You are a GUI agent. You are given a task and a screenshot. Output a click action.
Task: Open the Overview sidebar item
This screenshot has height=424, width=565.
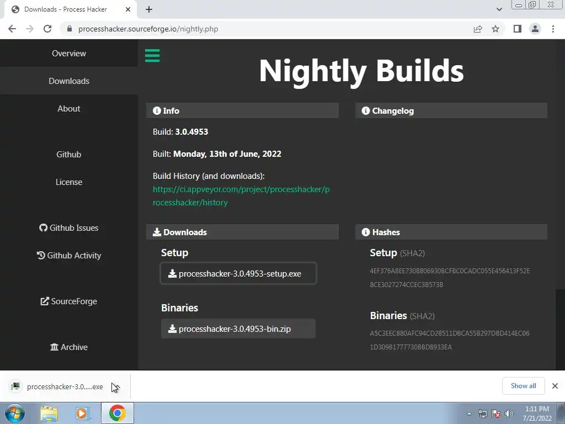[69, 54]
